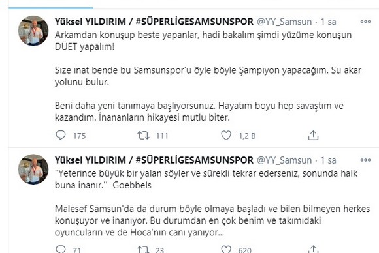This screenshot has width=379, height=253.
Task: Open @YY_Samsun handle on second tweet
Action: click(x=284, y=160)
